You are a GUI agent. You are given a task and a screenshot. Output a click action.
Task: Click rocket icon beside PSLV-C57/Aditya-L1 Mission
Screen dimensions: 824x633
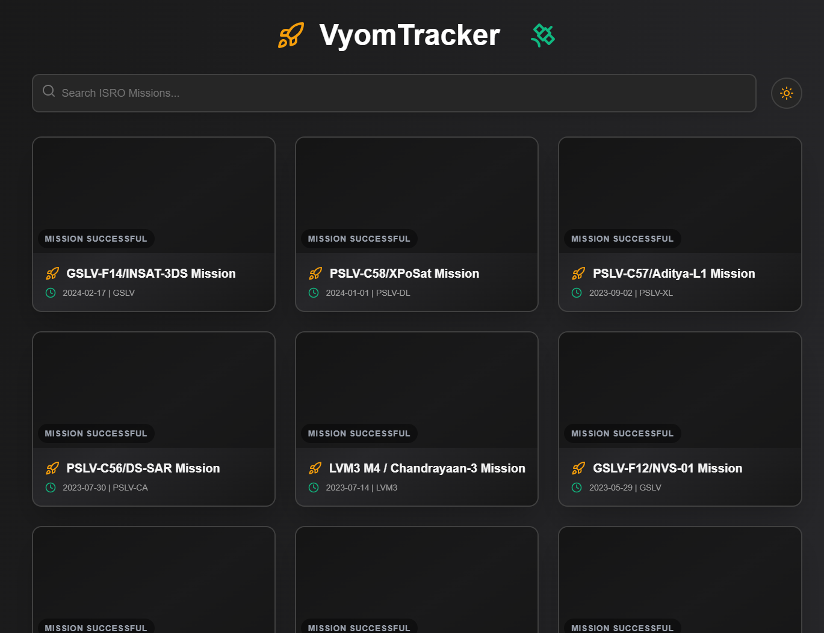[x=578, y=274]
